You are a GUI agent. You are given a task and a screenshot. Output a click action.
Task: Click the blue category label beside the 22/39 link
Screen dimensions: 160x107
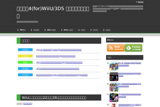[x=25, y=50]
